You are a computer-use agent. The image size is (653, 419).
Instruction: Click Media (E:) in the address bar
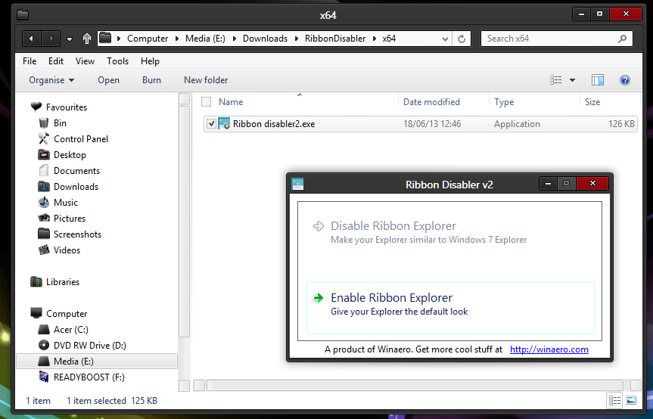tap(205, 39)
